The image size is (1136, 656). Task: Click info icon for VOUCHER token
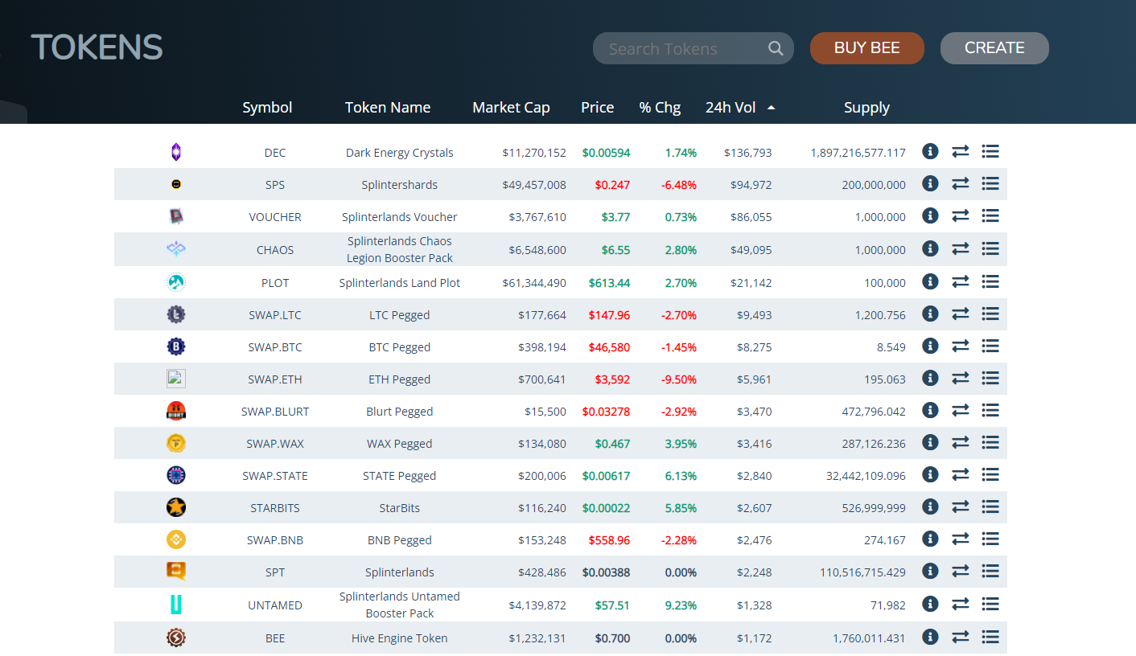click(930, 215)
